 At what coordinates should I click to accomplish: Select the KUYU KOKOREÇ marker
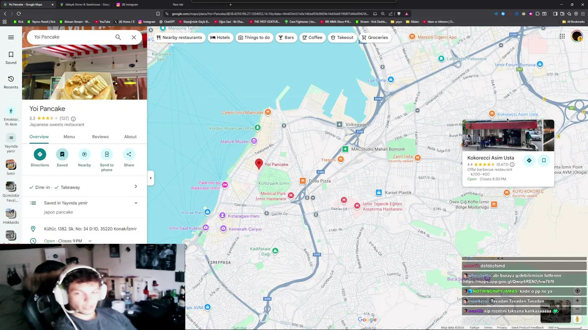pyautogui.click(x=507, y=192)
